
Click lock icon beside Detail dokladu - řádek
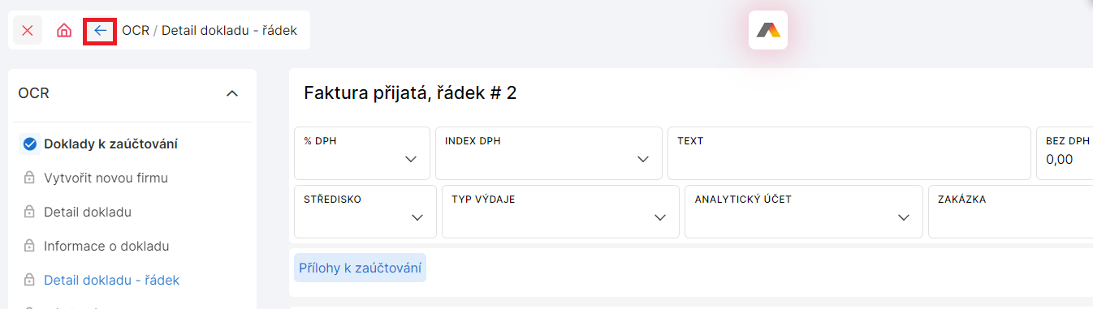30,280
